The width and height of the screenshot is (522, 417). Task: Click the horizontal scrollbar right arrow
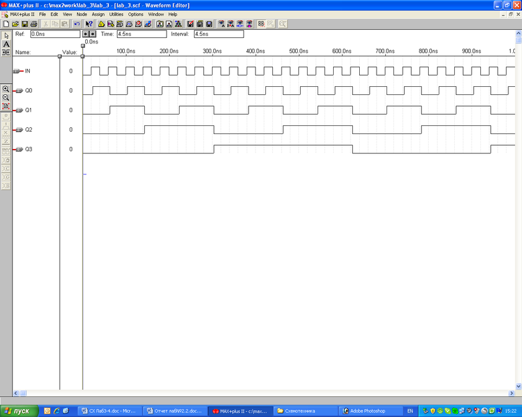click(511, 393)
